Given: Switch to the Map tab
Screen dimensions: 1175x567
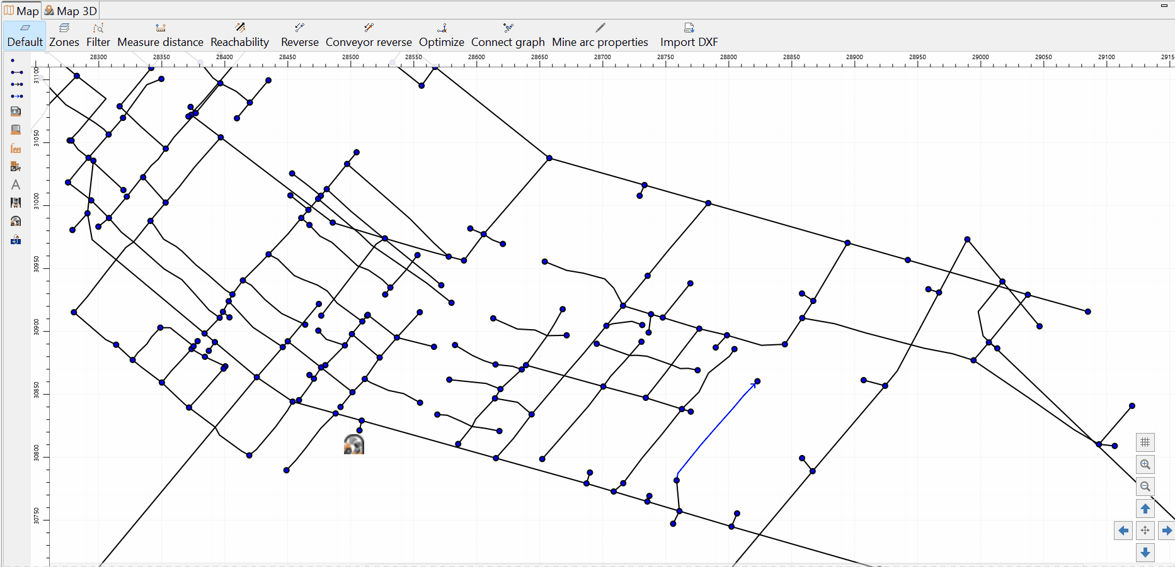Looking at the screenshot, I should coord(21,11).
